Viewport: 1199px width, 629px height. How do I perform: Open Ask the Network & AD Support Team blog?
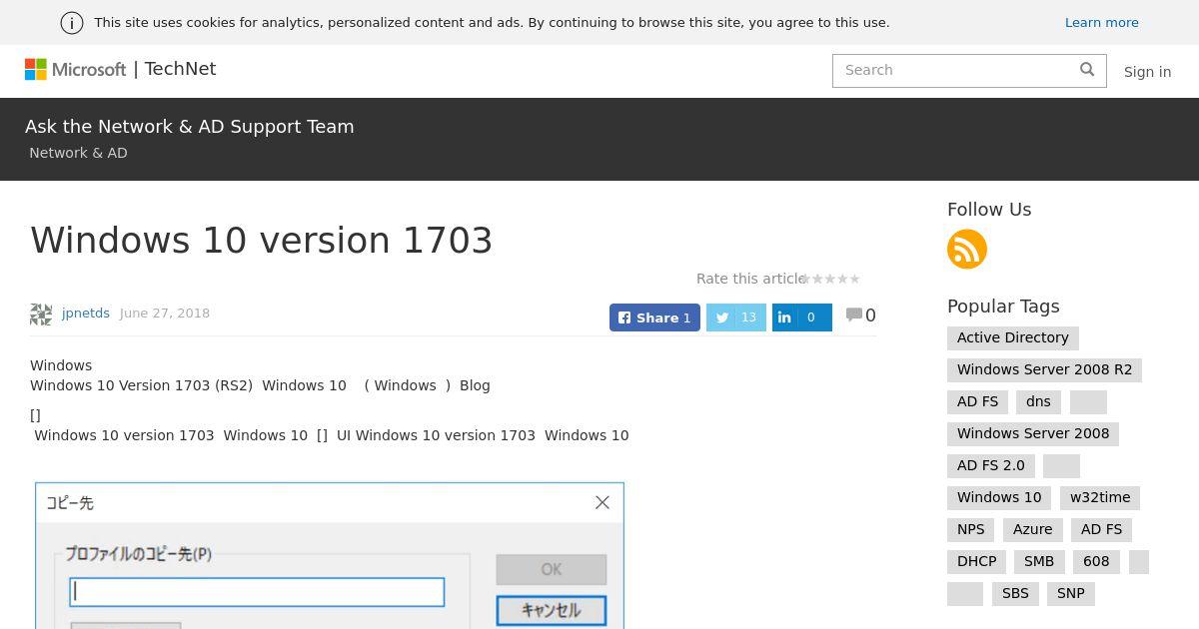(190, 127)
